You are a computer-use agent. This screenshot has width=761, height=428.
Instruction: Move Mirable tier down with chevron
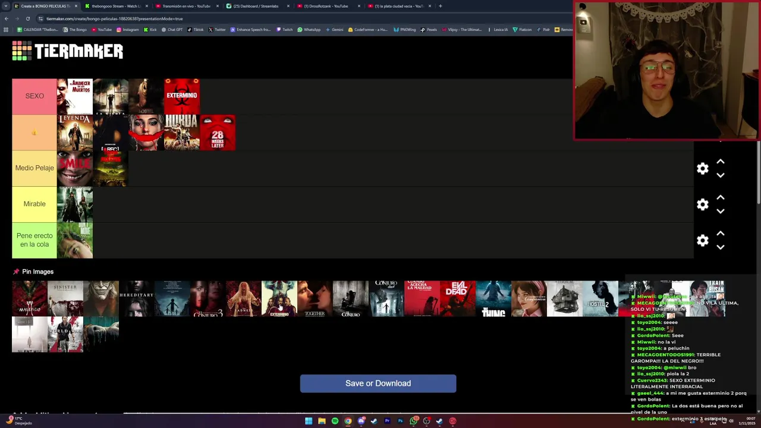pyautogui.click(x=721, y=211)
